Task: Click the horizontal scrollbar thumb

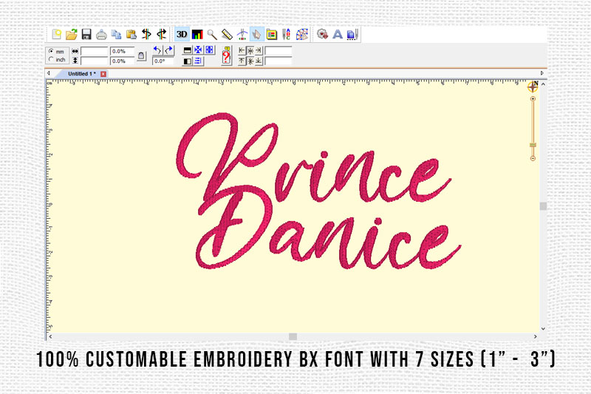Action: click(x=293, y=336)
